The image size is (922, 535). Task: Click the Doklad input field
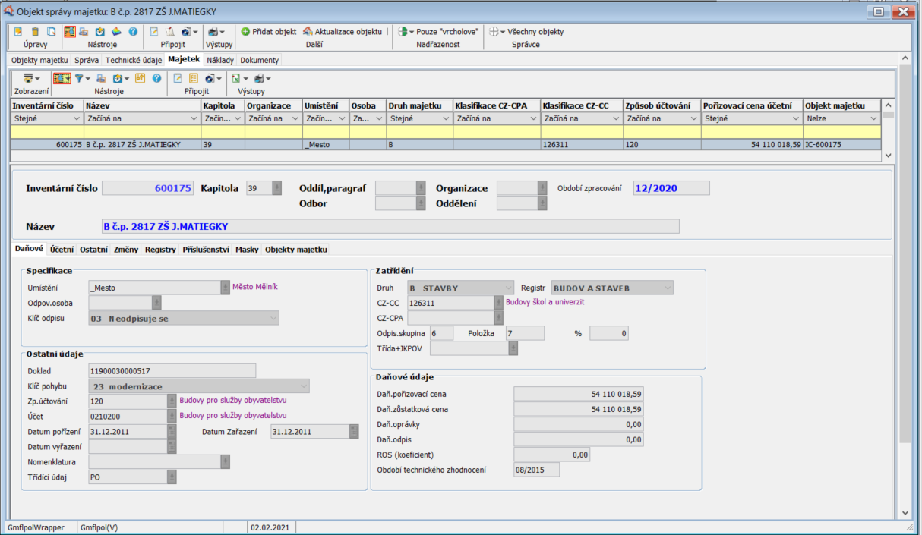[172, 371]
